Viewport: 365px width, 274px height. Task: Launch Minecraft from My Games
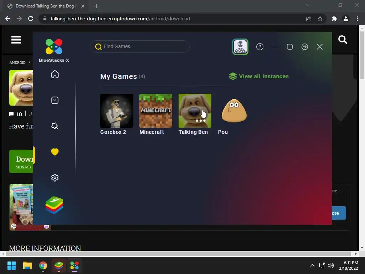156,111
